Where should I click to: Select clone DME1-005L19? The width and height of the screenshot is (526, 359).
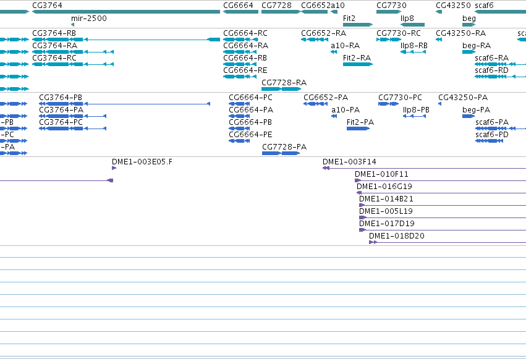point(443,218)
